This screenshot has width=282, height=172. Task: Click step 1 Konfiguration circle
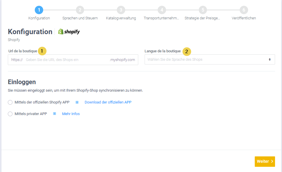(39, 10)
